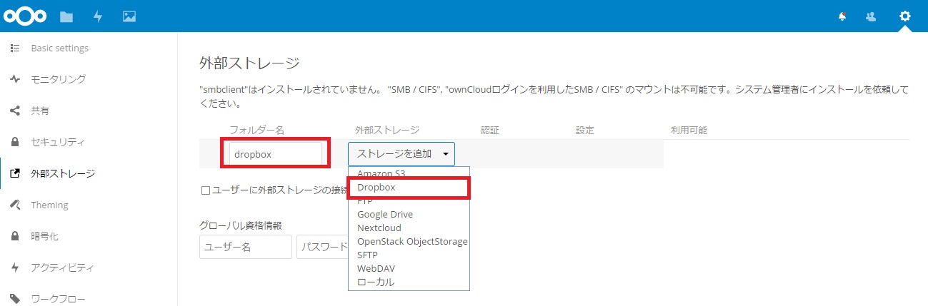
Task: Open the Activity lightning icon in header
Action: (x=98, y=16)
